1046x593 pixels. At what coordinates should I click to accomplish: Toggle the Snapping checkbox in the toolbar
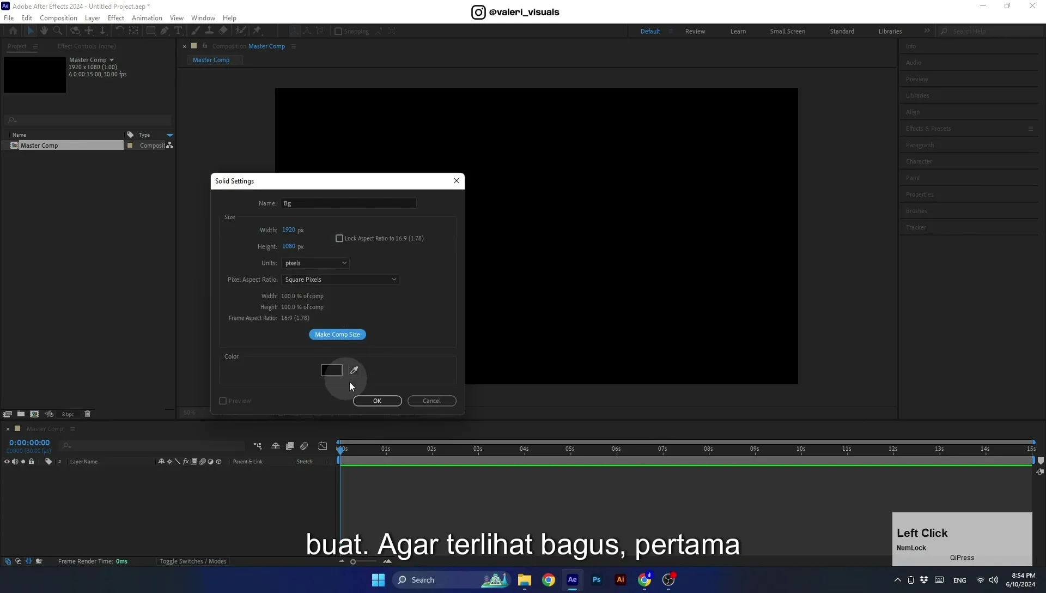pyautogui.click(x=338, y=31)
